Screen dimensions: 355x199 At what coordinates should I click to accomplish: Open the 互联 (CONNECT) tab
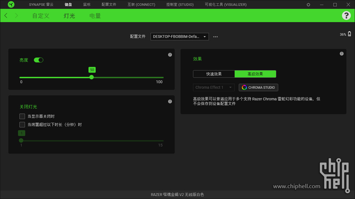click(141, 4)
